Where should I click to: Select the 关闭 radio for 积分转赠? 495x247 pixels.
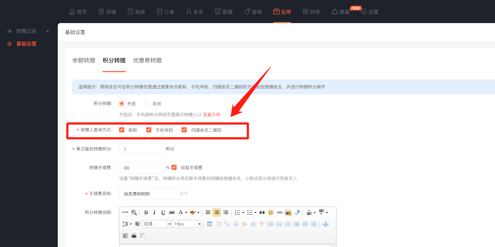pyautogui.click(x=147, y=104)
